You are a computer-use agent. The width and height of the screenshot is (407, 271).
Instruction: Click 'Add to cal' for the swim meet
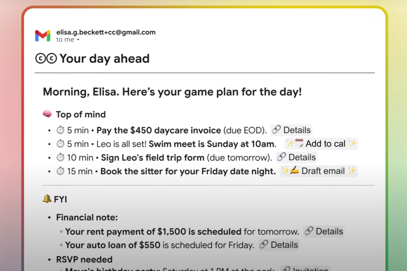(321, 144)
